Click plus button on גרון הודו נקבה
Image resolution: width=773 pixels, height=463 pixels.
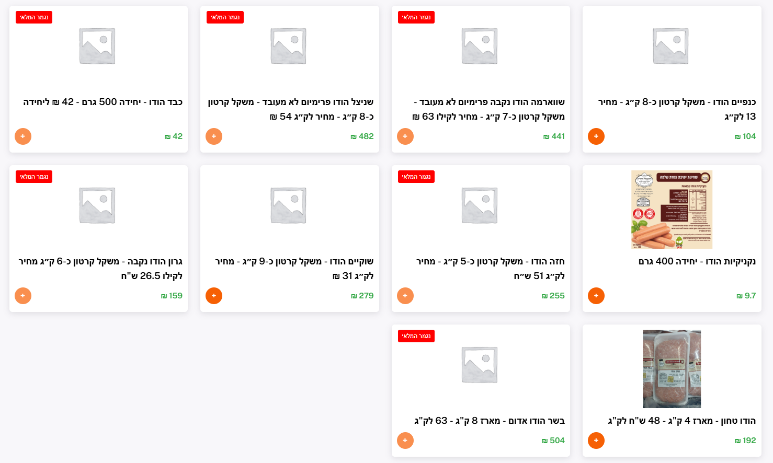23,296
